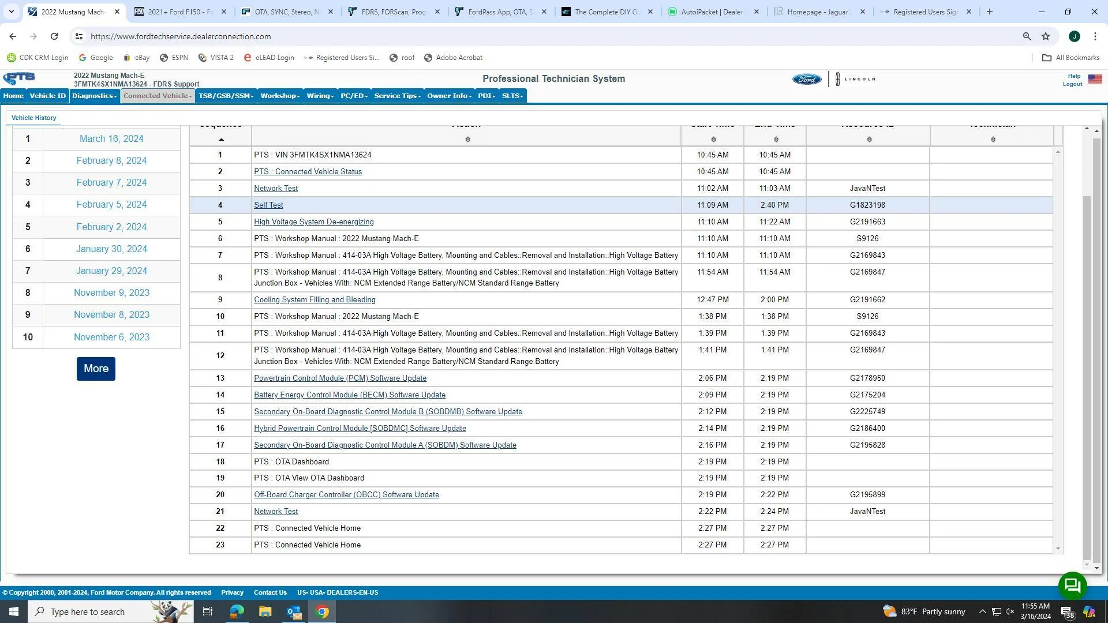The width and height of the screenshot is (1108, 623).
Task: Go to the Home menu item
Action: coord(13,96)
